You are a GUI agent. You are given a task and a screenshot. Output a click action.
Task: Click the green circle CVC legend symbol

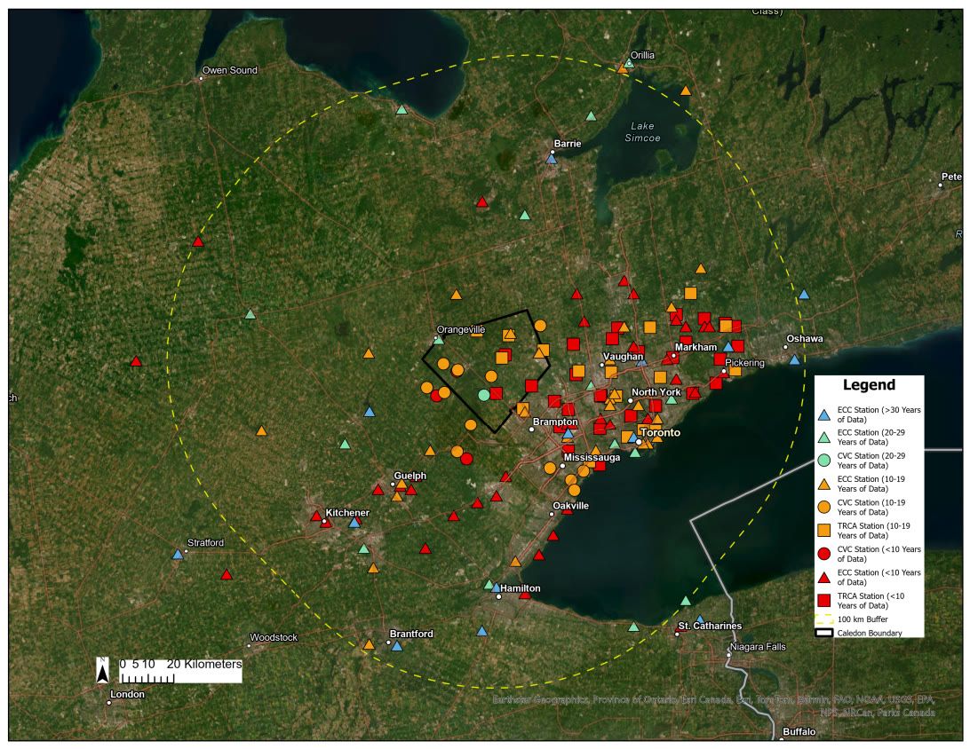click(824, 461)
